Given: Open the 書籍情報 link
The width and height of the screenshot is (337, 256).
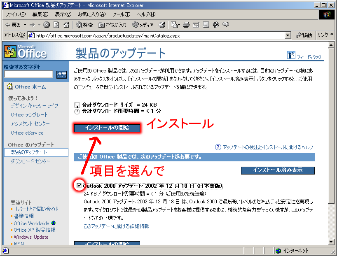Looking at the screenshot, I should 24,216.
